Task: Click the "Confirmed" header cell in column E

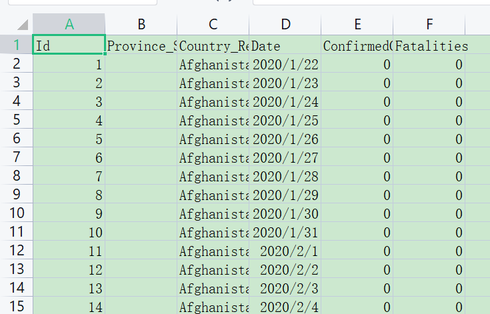Action: (x=357, y=46)
